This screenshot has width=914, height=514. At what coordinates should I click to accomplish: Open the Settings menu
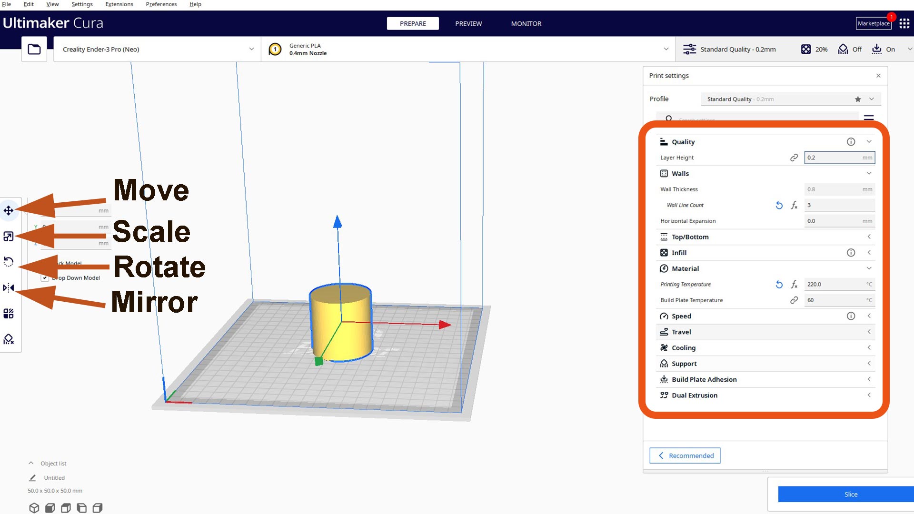pos(82,4)
